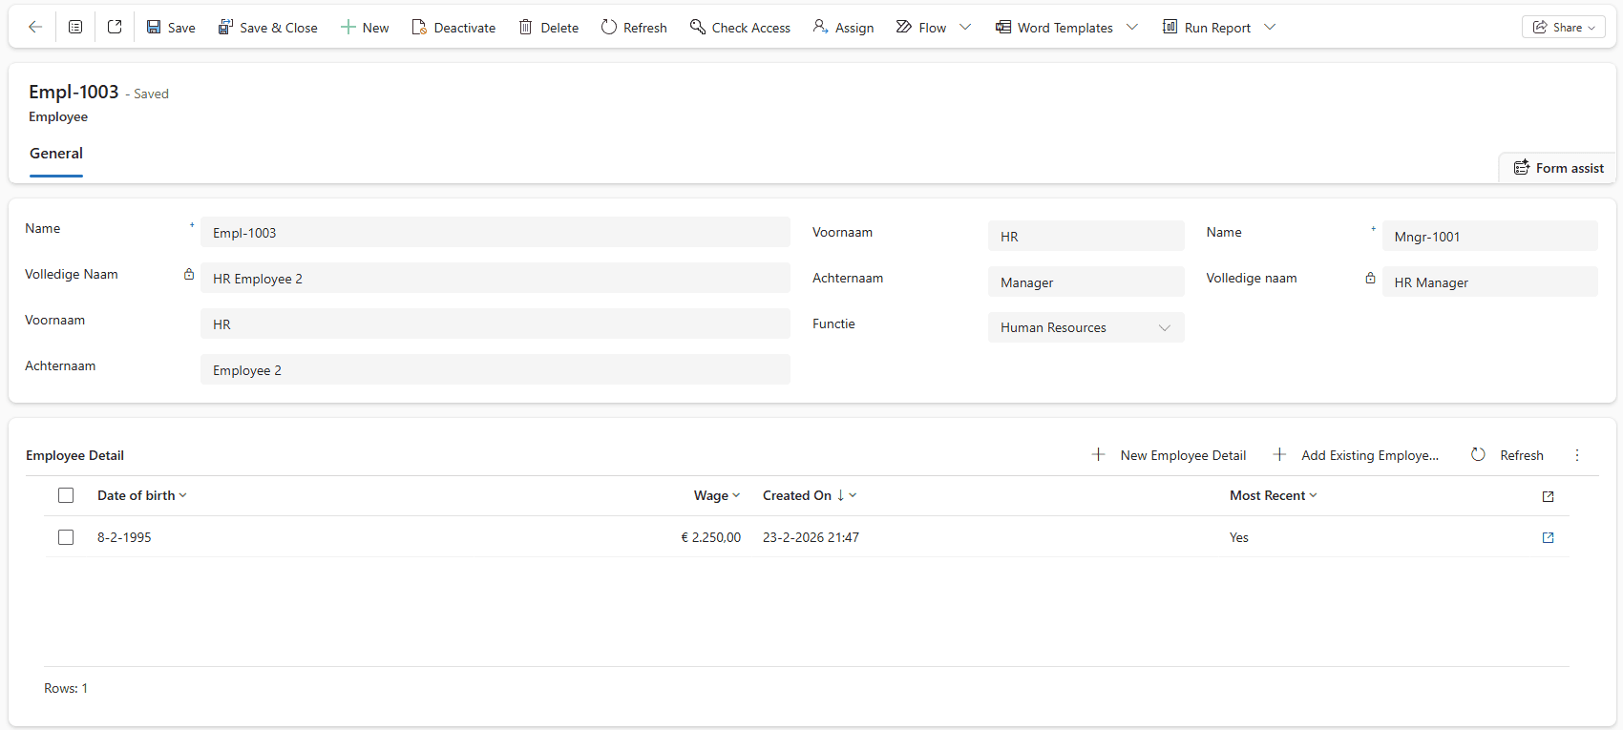Click the lock icon beside Volledige Naam
The width and height of the screenshot is (1623, 730).
(x=189, y=275)
